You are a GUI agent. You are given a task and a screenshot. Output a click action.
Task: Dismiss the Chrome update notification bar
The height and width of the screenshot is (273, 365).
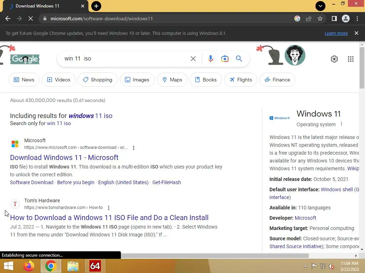pyautogui.click(x=356, y=33)
